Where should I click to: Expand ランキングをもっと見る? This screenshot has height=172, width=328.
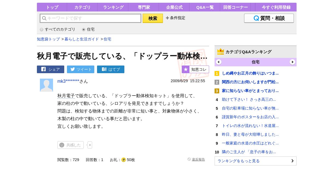[256, 161]
